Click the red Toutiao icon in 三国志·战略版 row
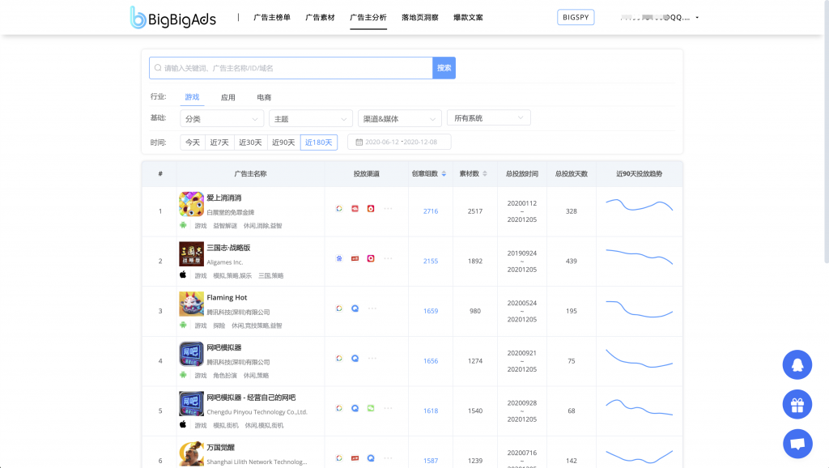The height and width of the screenshot is (468, 829). click(355, 258)
